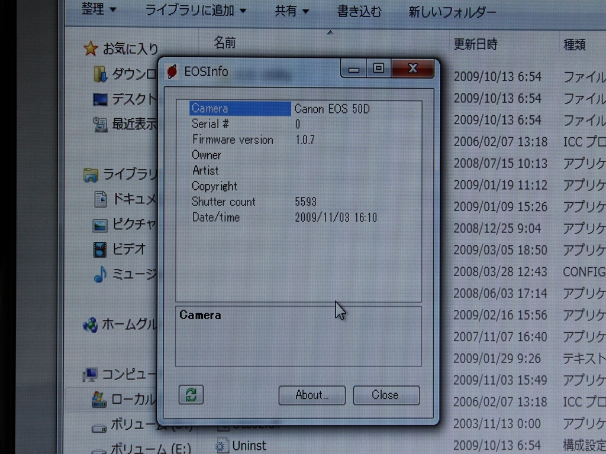The width and height of the screenshot is (606, 454).
Task: Click the 2009/11/03 15:49 date cell
Action: coord(501,380)
